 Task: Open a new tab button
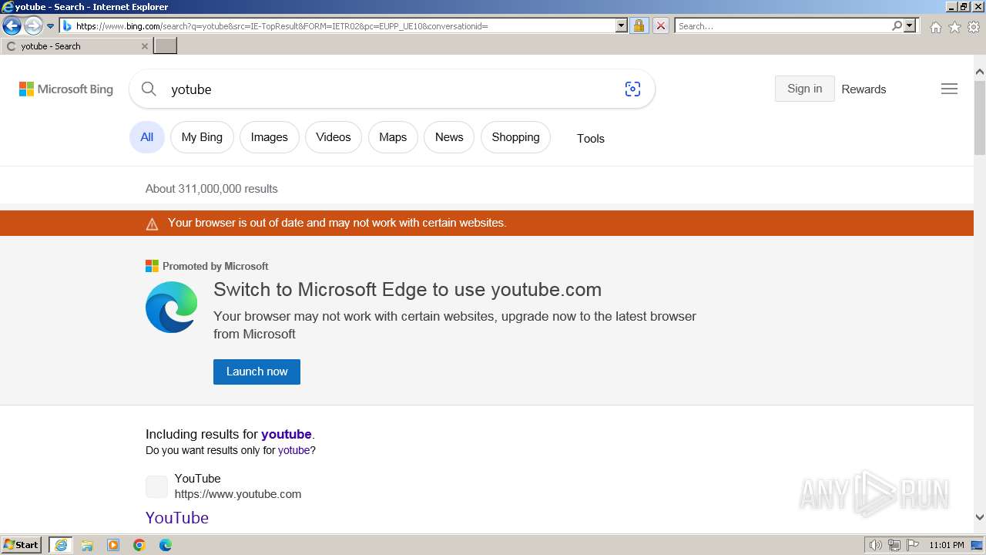point(166,46)
